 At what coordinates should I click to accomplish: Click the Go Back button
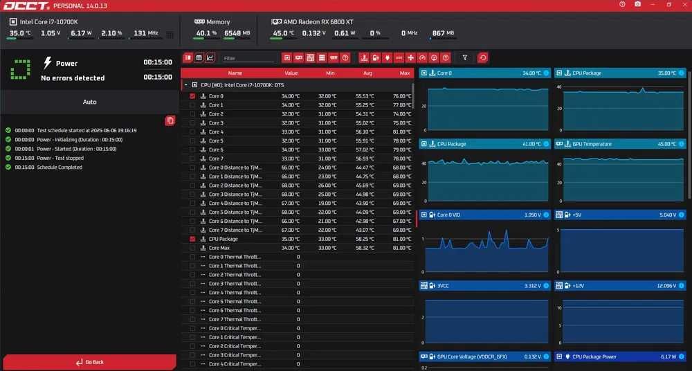click(x=89, y=362)
